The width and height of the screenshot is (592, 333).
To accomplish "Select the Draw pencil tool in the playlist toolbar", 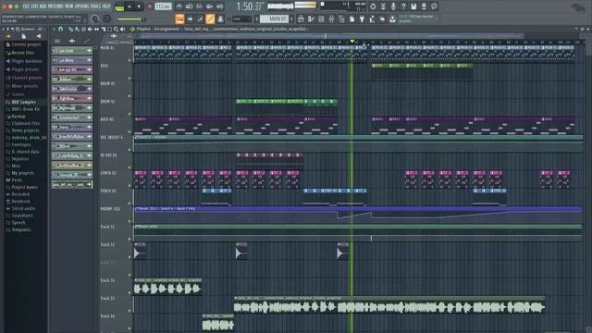I will tap(70, 29).
